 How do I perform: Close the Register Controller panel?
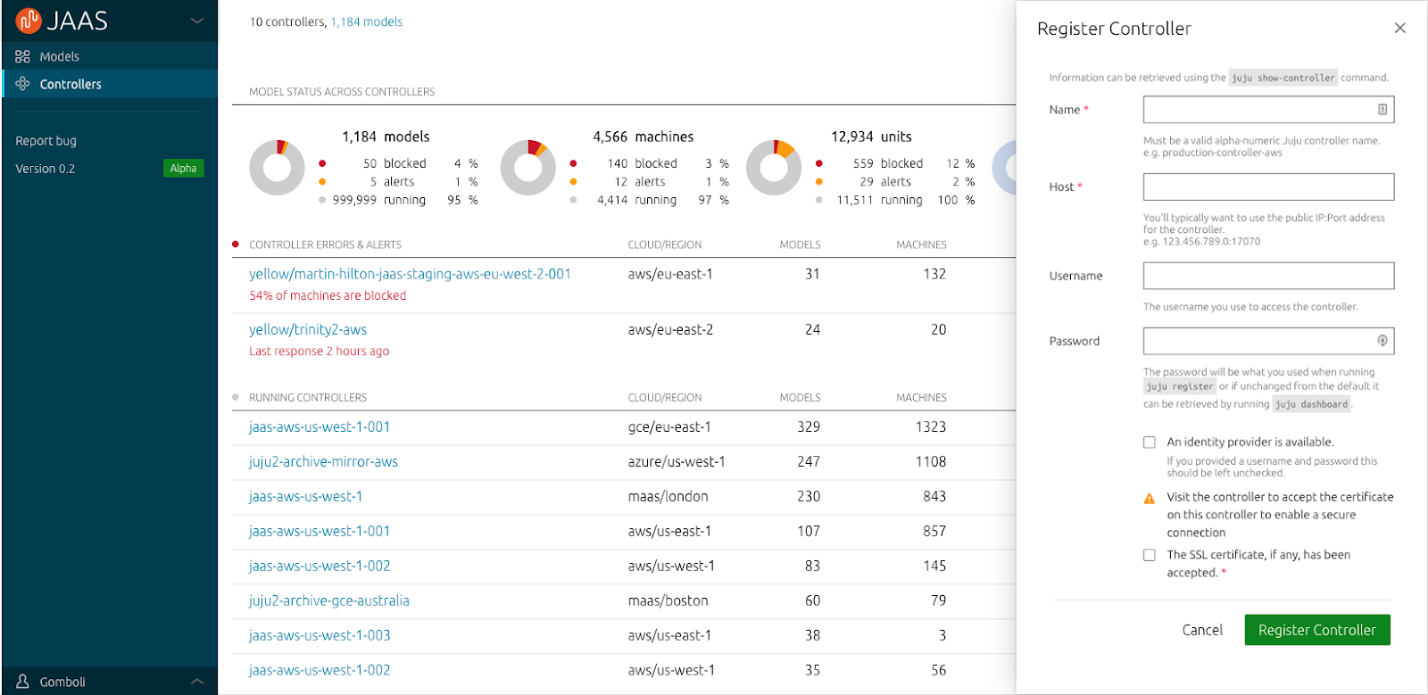[1399, 28]
